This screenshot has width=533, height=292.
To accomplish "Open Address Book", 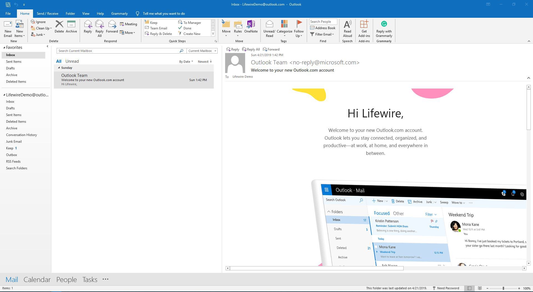I will (x=323, y=28).
